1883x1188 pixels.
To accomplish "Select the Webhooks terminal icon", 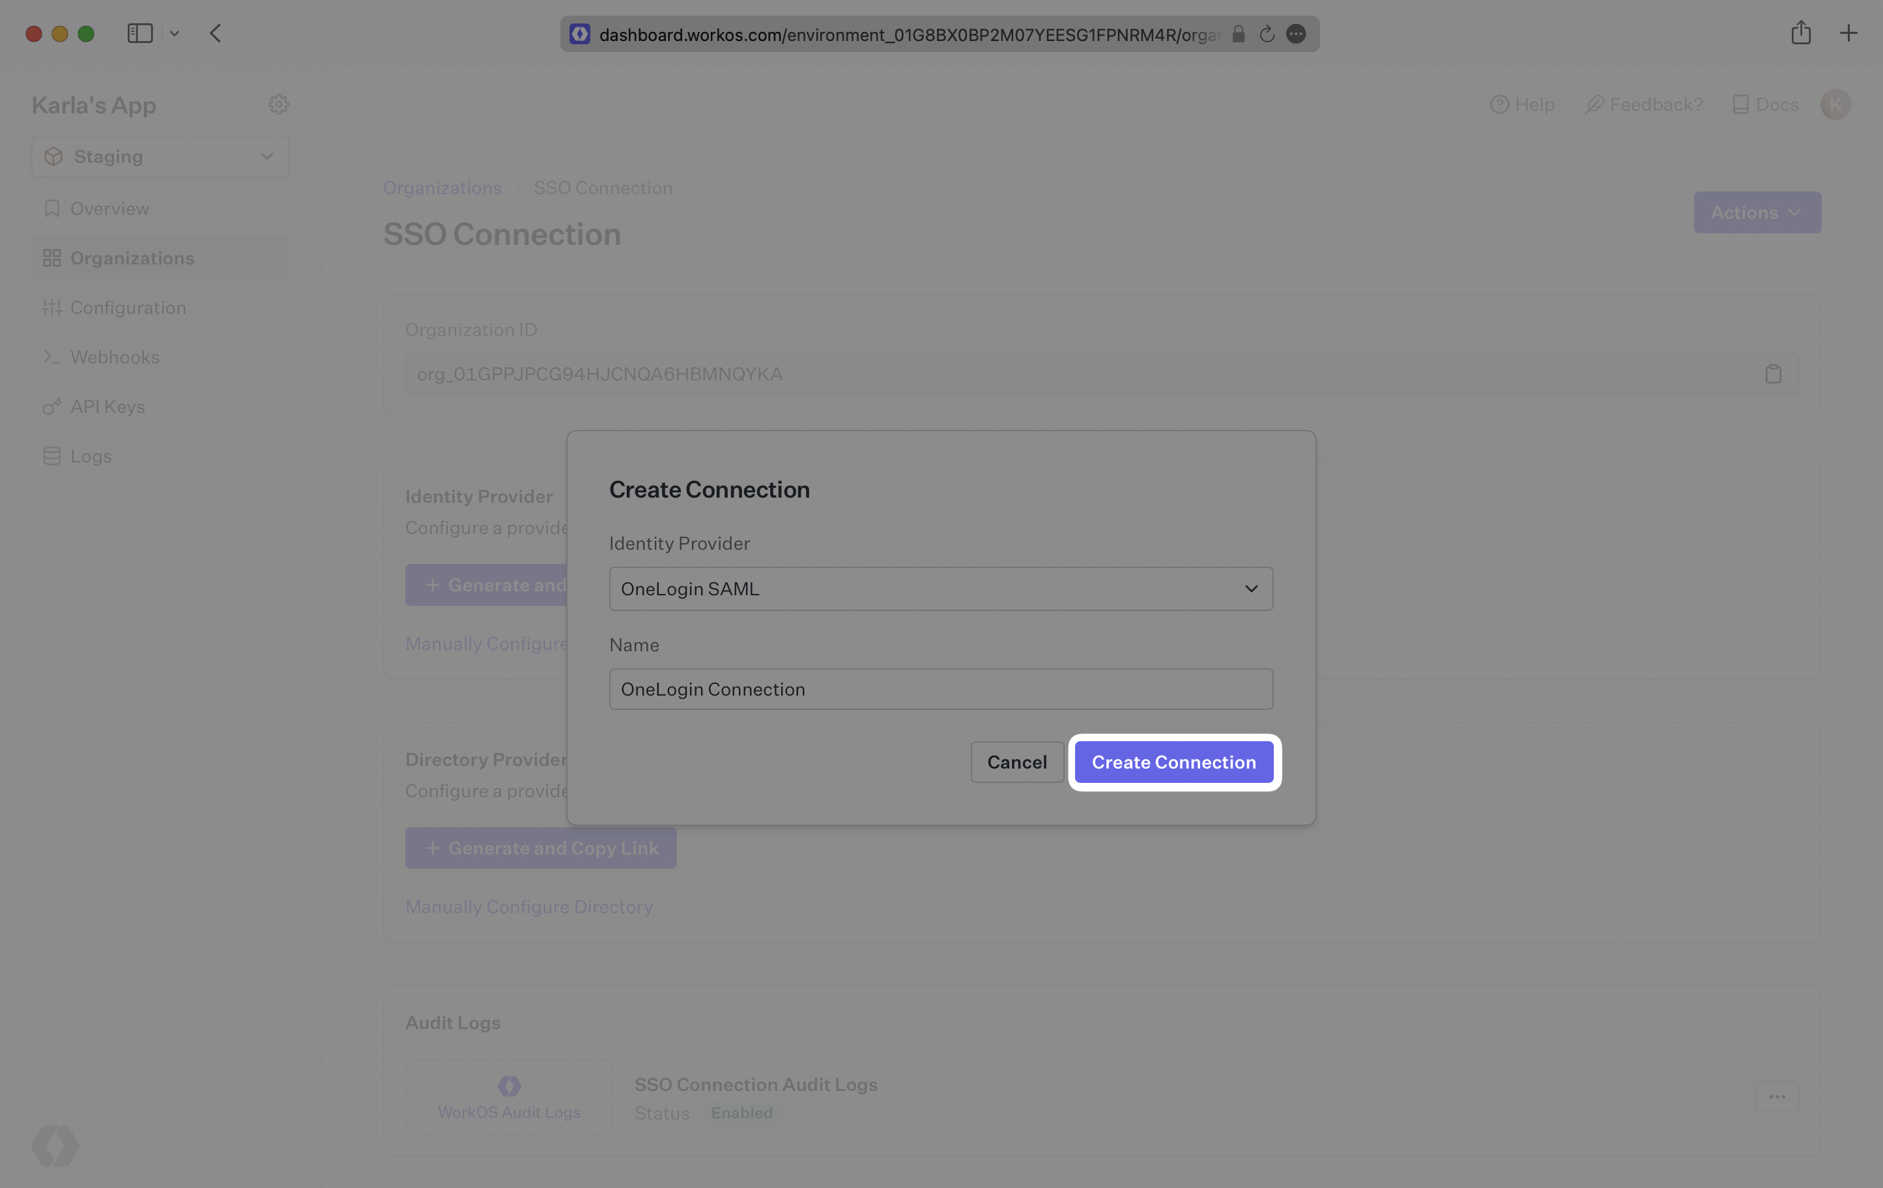I will (51, 357).
